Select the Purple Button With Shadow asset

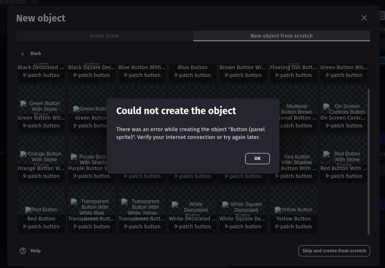91,159
